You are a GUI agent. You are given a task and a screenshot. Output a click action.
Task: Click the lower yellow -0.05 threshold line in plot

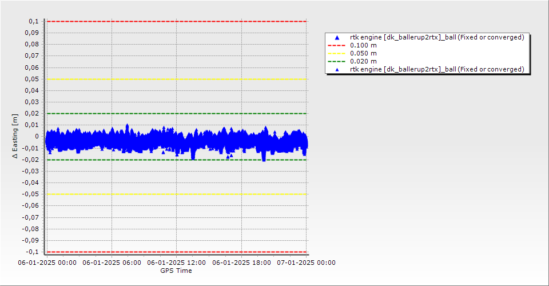(x=177, y=194)
